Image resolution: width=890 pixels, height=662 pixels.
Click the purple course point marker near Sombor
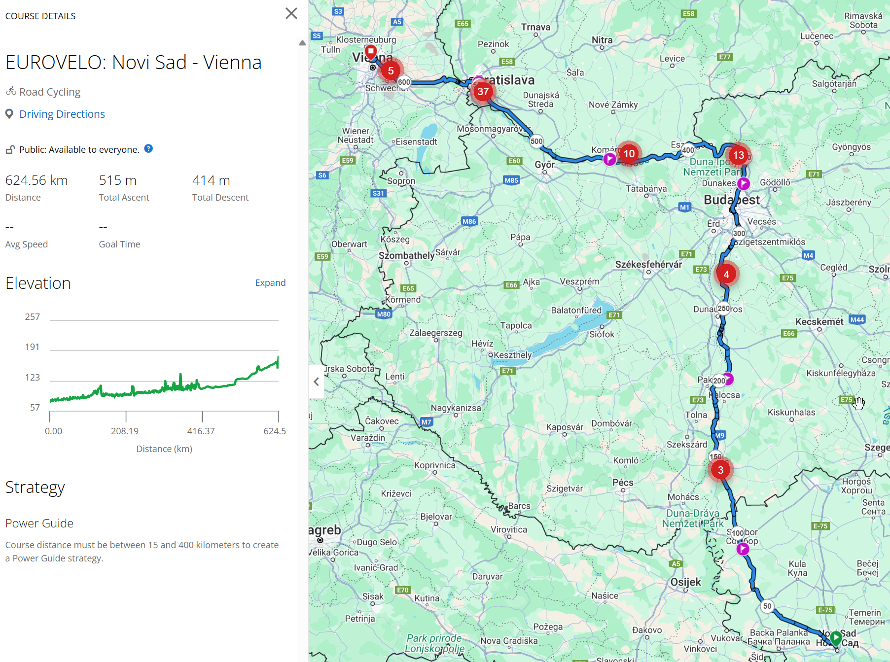[743, 549]
